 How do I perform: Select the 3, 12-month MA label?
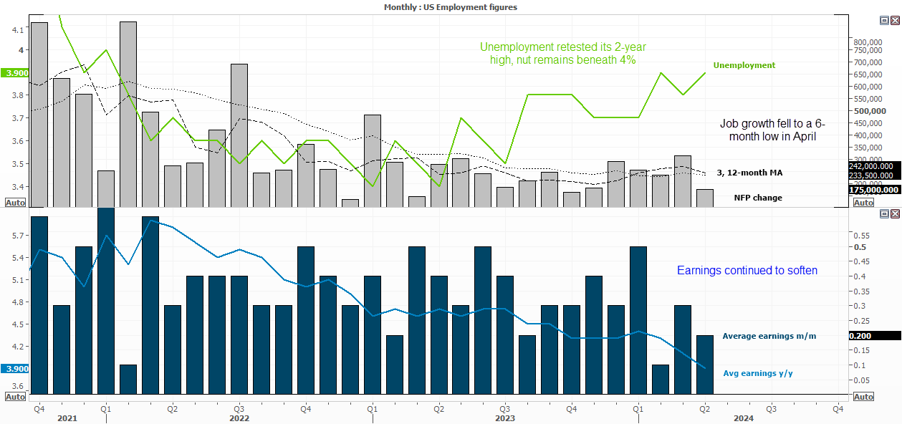click(750, 173)
